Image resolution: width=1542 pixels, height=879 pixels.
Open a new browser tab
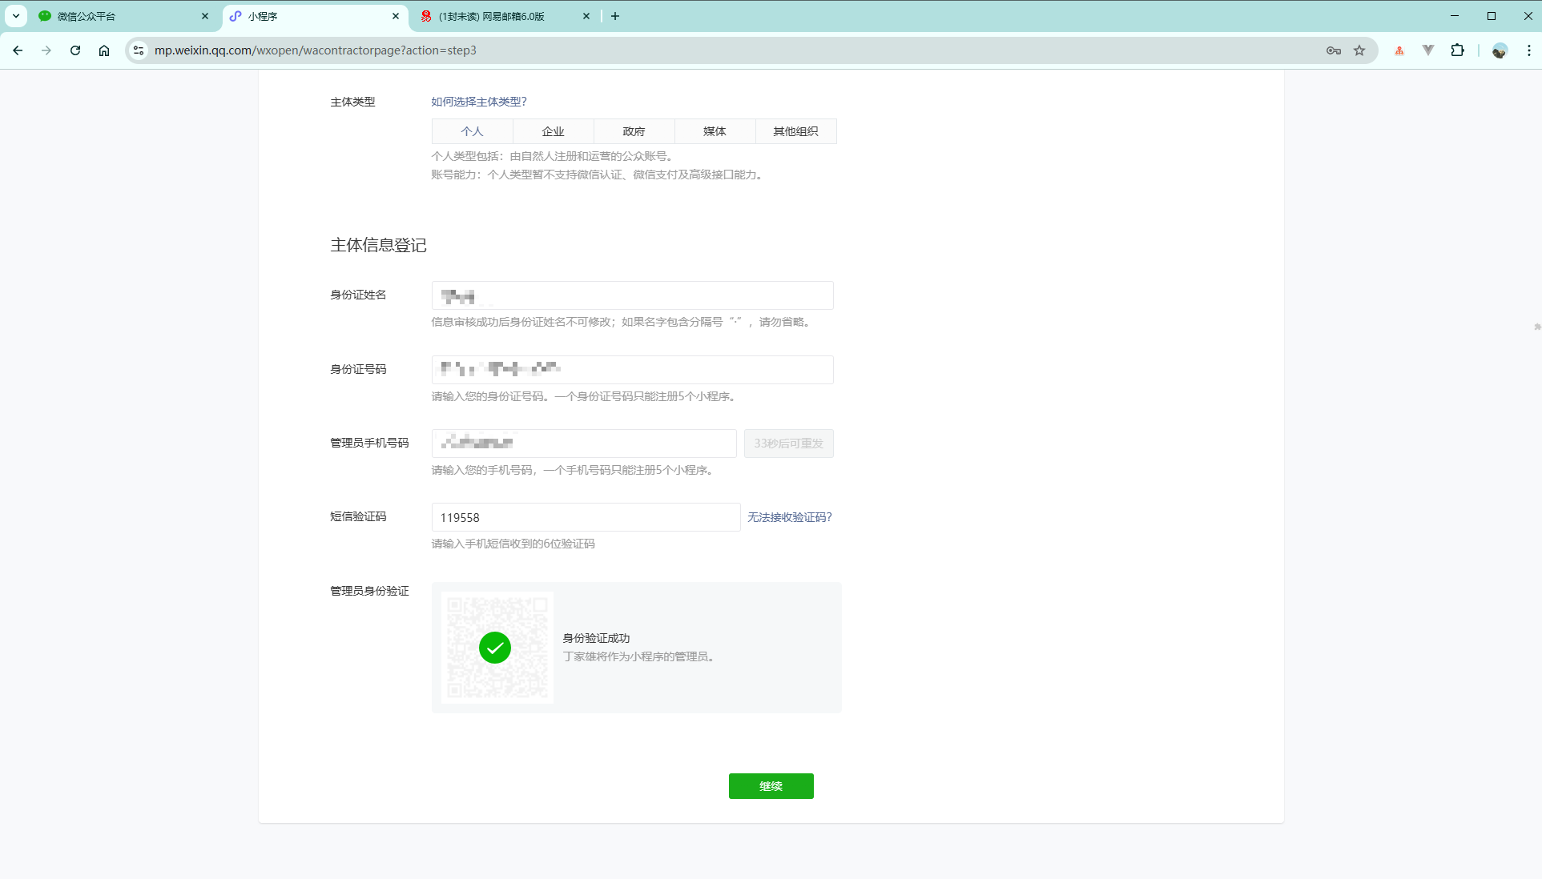(615, 16)
